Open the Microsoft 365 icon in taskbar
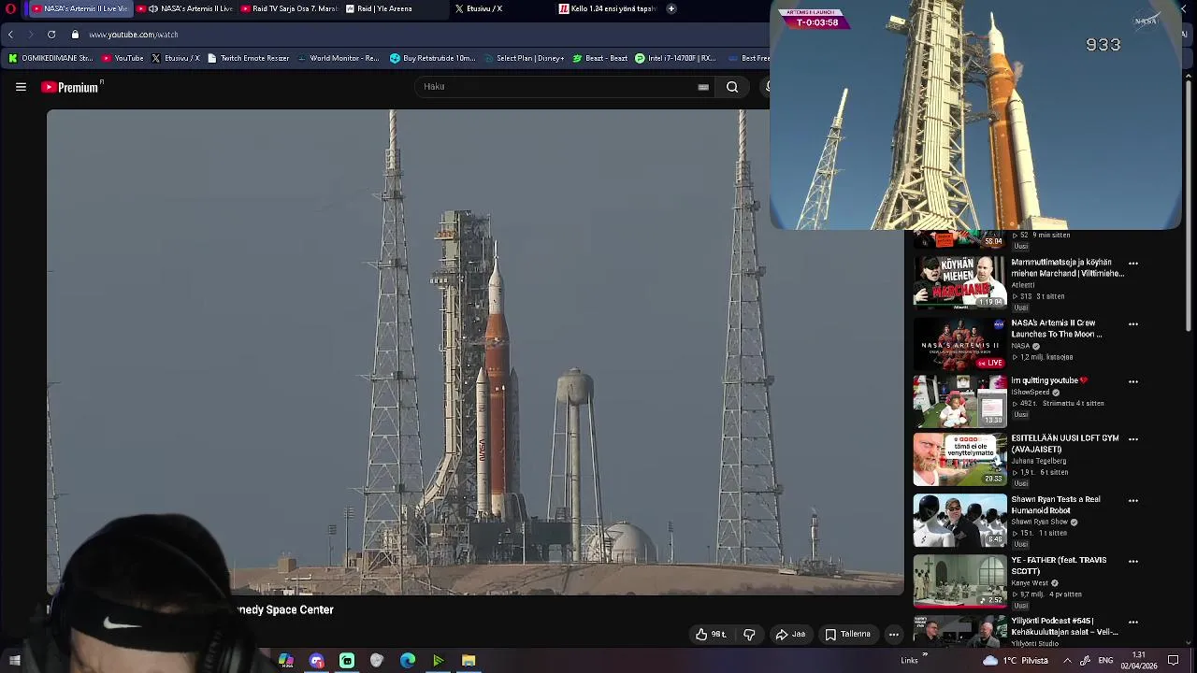The height and width of the screenshot is (673, 1197). (x=286, y=661)
